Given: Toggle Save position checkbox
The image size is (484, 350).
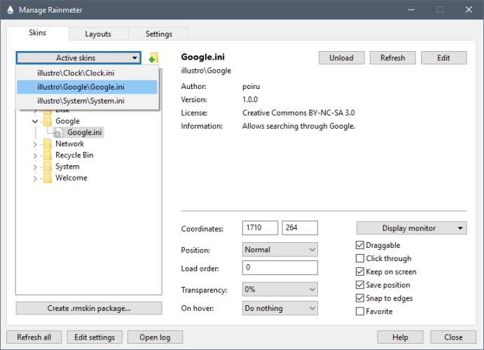Looking at the screenshot, I should (x=360, y=285).
